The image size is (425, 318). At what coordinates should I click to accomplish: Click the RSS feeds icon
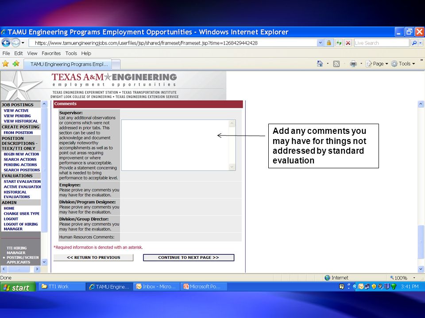pyautogui.click(x=336, y=64)
